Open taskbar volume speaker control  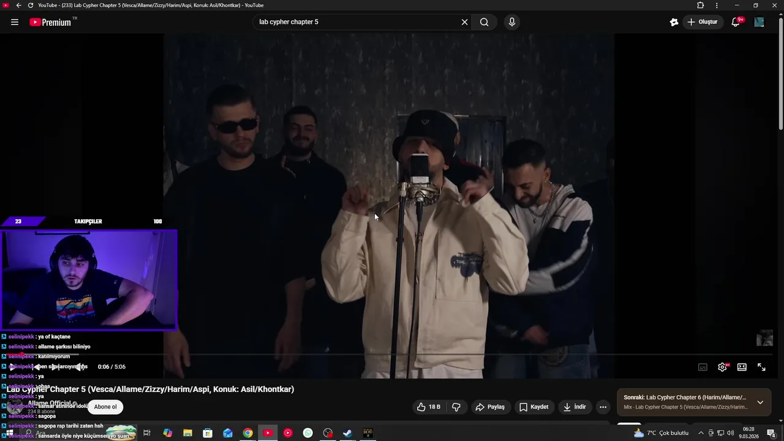(730, 433)
